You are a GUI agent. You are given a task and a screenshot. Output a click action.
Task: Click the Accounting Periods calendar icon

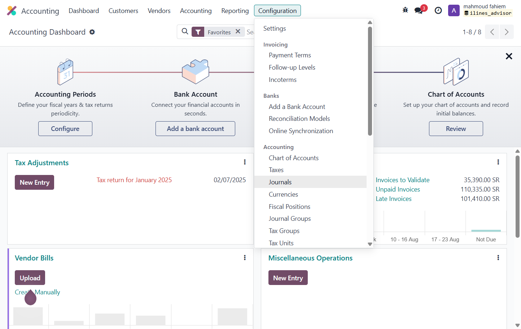[65, 72]
